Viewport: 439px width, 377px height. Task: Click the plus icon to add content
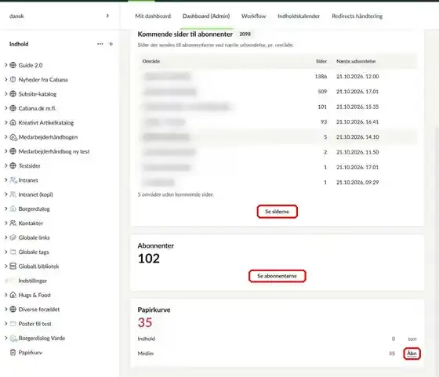[x=111, y=44]
